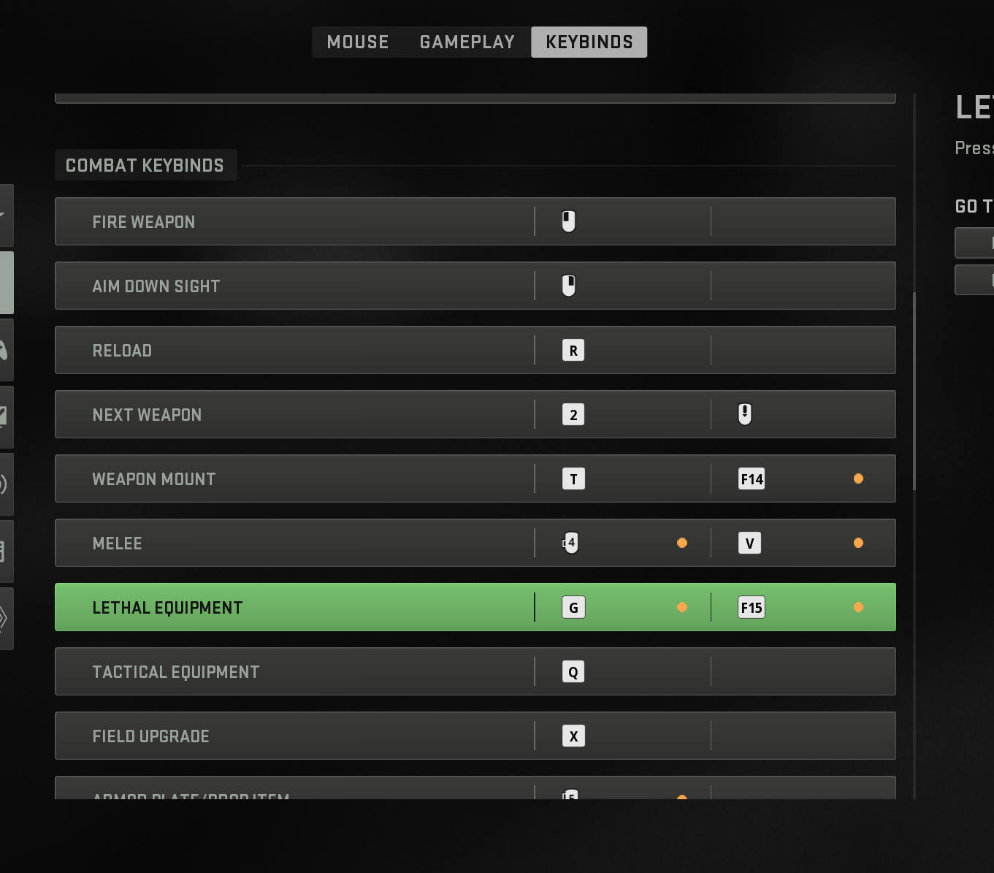The image size is (994, 873).
Task: Click the cursor icon at sidebar top
Action: tap(6, 216)
